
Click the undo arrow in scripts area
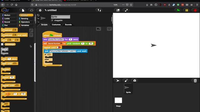[98, 29]
